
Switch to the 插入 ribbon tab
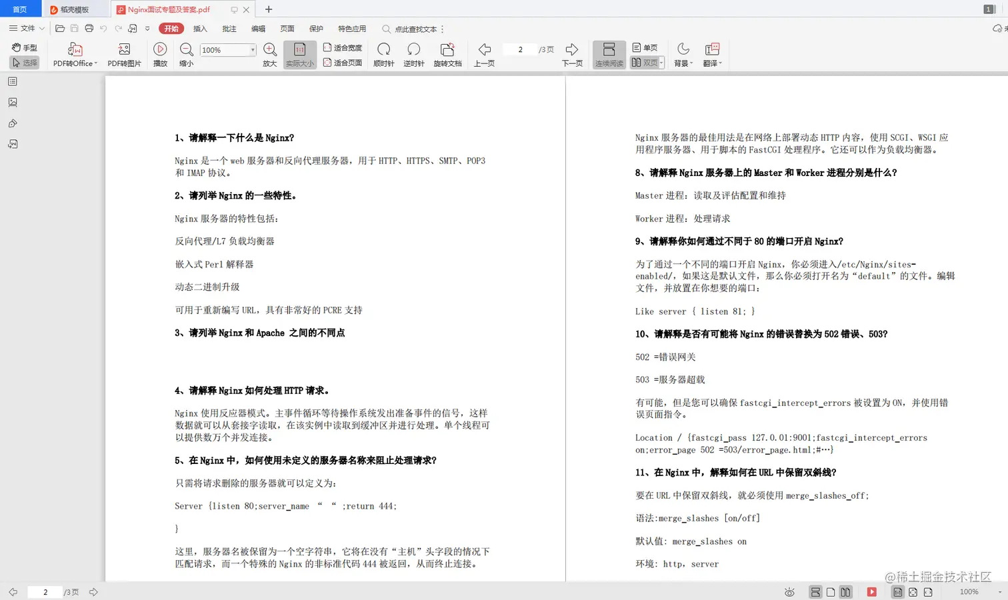[x=200, y=29]
